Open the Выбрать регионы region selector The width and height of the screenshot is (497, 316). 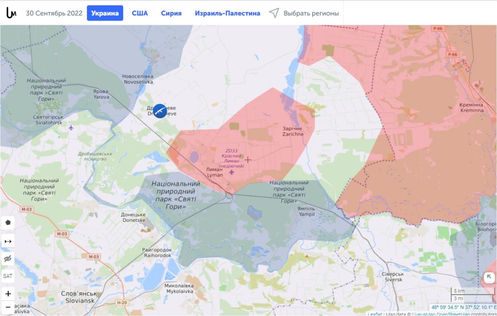[x=311, y=13]
